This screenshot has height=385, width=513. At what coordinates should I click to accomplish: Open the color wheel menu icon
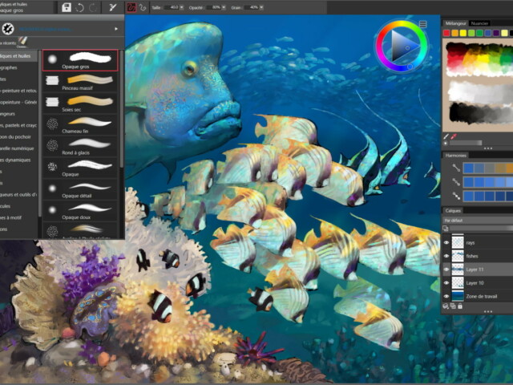(x=422, y=25)
